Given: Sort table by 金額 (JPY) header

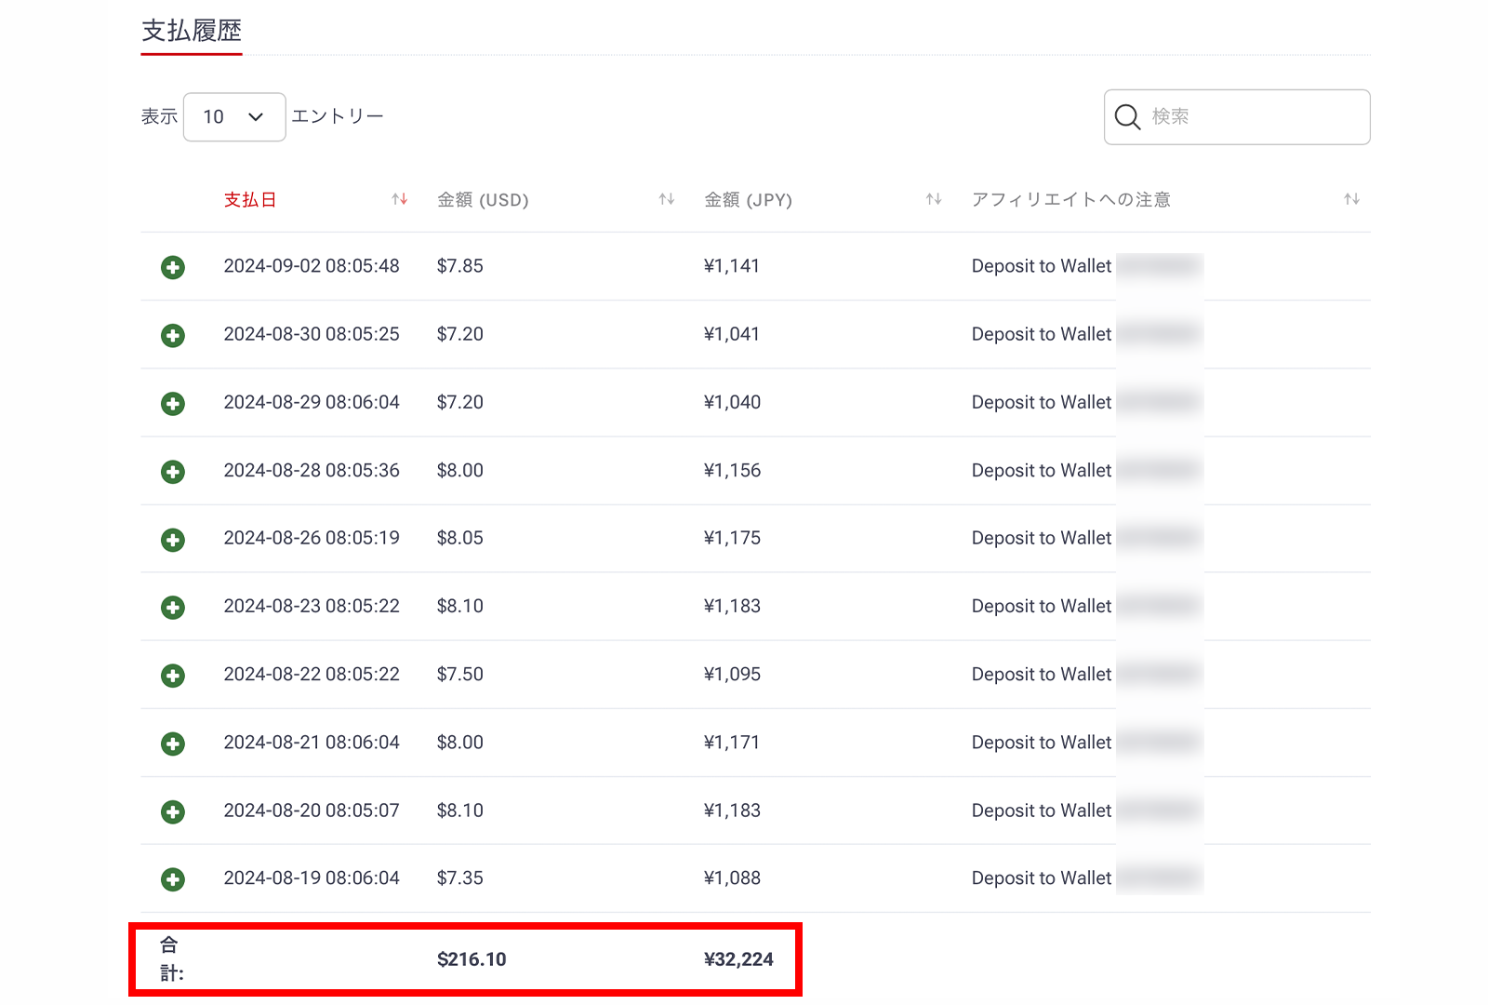Looking at the screenshot, I should (x=748, y=200).
